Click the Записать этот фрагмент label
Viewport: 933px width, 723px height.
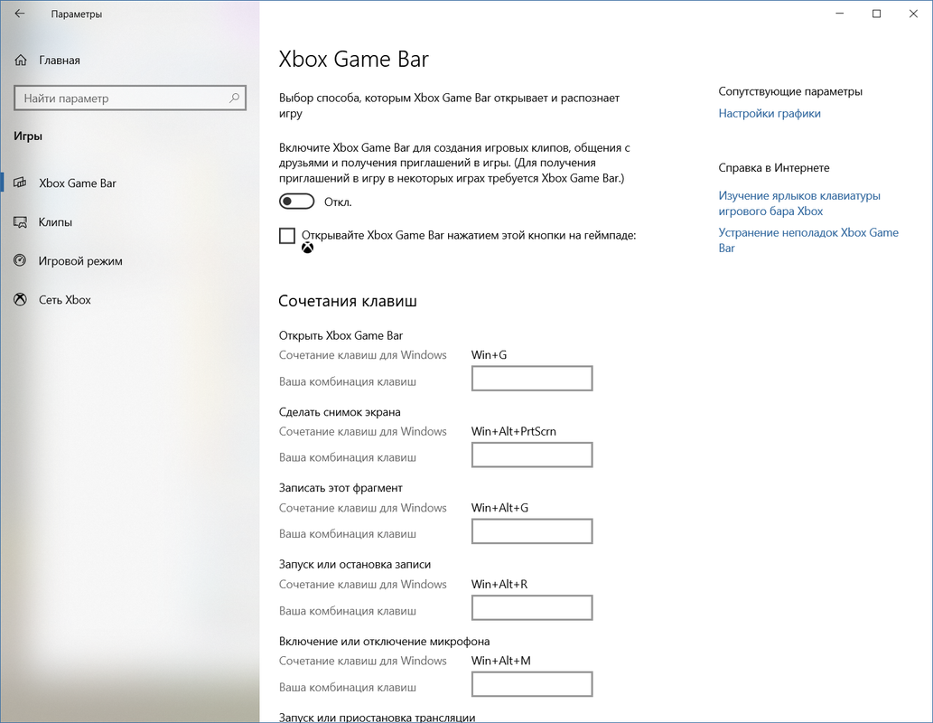341,488
